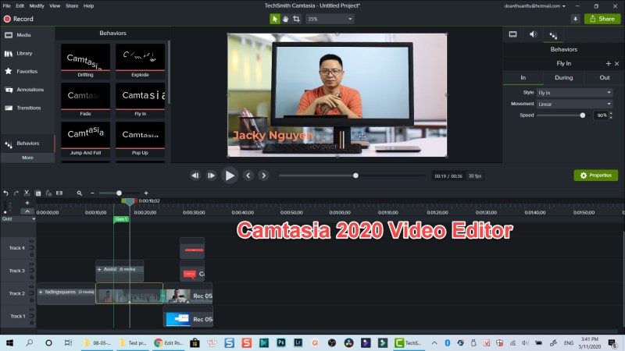Click the Speed slider handle
Viewport: 625px width, 351px height.
point(583,115)
